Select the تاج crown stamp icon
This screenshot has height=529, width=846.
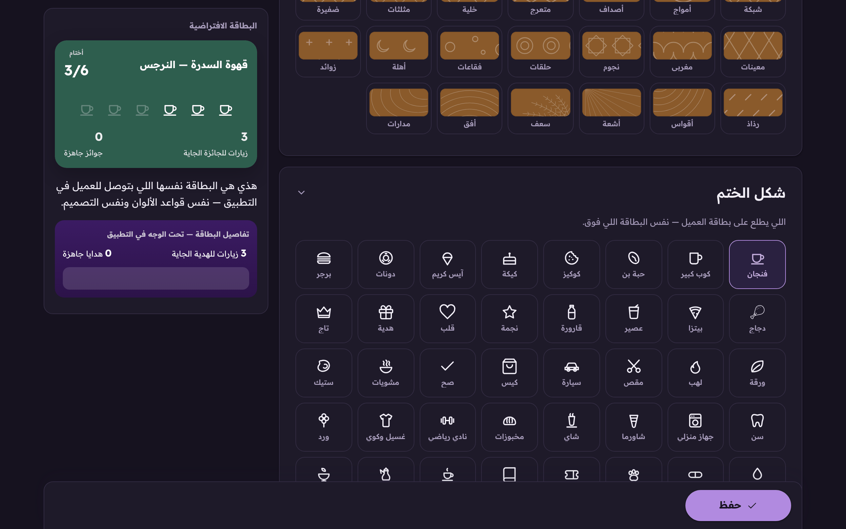pos(324,319)
